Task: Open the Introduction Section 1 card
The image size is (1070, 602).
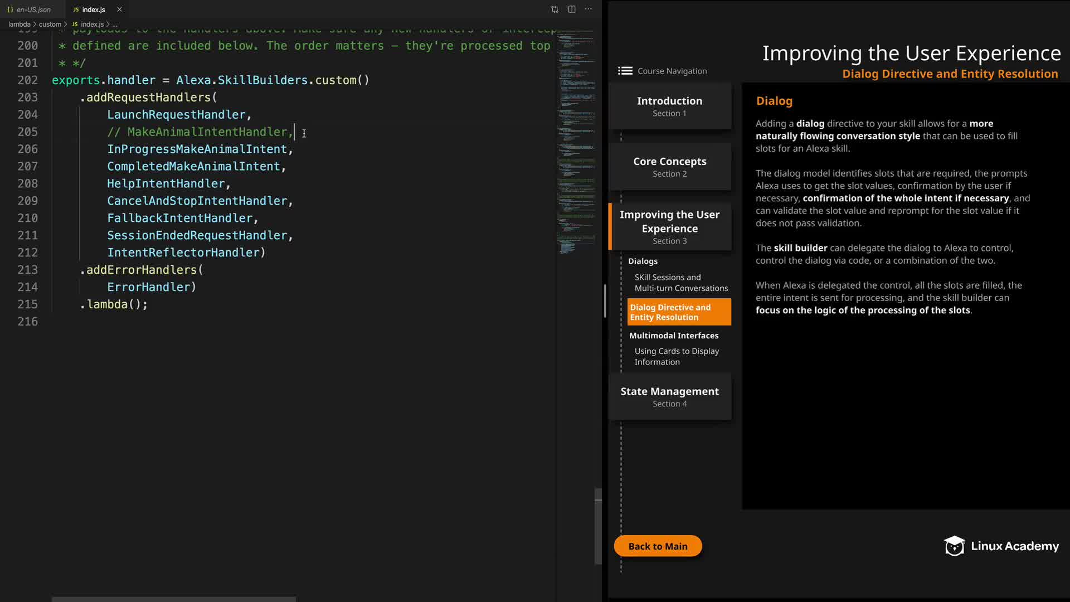Action: pyautogui.click(x=669, y=106)
